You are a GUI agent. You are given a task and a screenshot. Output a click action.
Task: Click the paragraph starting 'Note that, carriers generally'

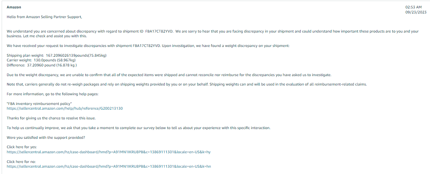point(187,84)
